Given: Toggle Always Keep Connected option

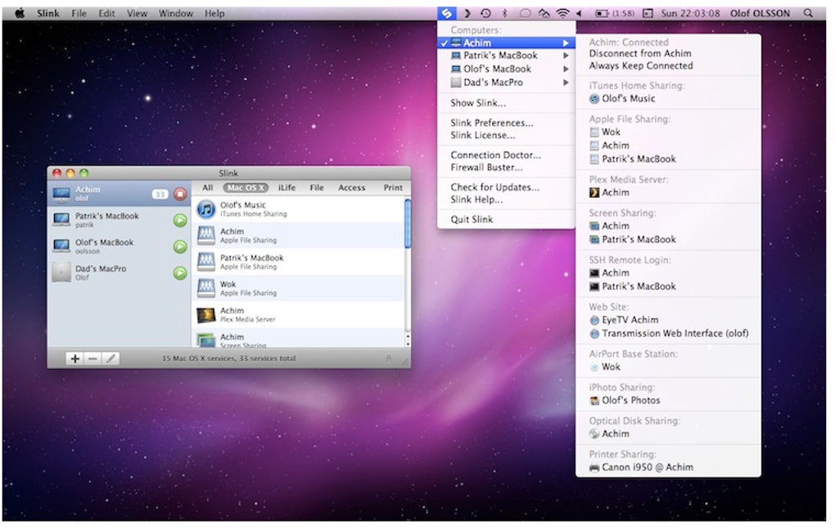Looking at the screenshot, I should click(640, 66).
